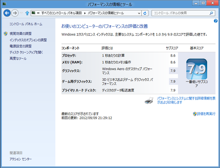Click the 7.9 base score badge
This screenshot has width=220, height=168.
197,69
